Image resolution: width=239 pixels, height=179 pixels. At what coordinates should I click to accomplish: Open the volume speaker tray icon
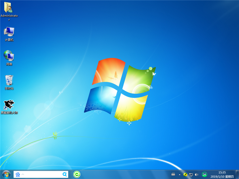pyautogui.click(x=196, y=174)
